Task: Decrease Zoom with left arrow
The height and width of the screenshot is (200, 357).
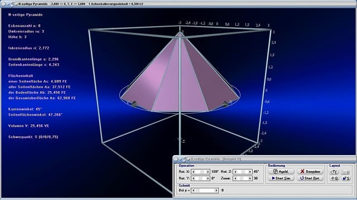Action: tap(235, 178)
